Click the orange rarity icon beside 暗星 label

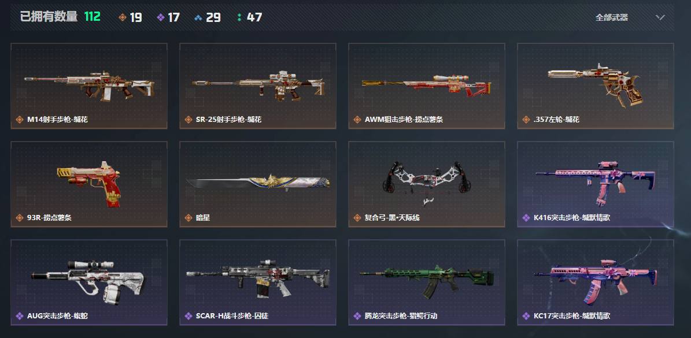[188, 218]
